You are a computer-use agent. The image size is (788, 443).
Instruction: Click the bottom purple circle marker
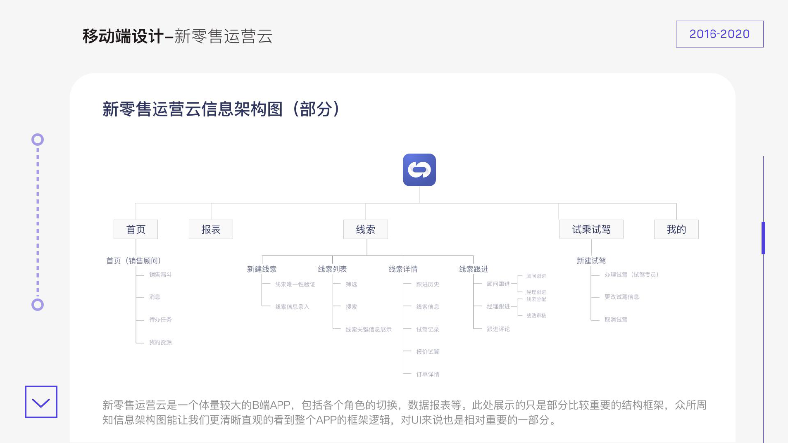pos(38,305)
